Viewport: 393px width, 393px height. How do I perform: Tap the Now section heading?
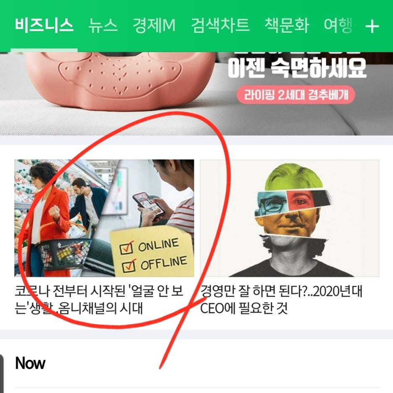(x=30, y=363)
